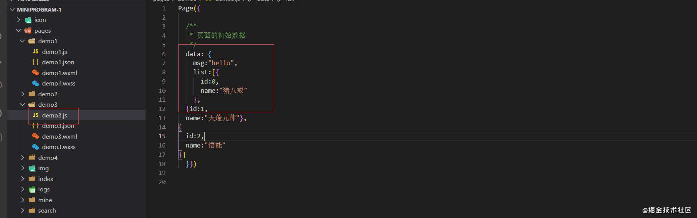The height and width of the screenshot is (218, 697).
Task: Collapse the demo3 folder chevron
Action: [x=22, y=104]
